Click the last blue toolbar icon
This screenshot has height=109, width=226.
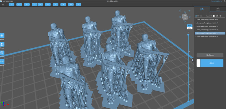tap(79, 4)
